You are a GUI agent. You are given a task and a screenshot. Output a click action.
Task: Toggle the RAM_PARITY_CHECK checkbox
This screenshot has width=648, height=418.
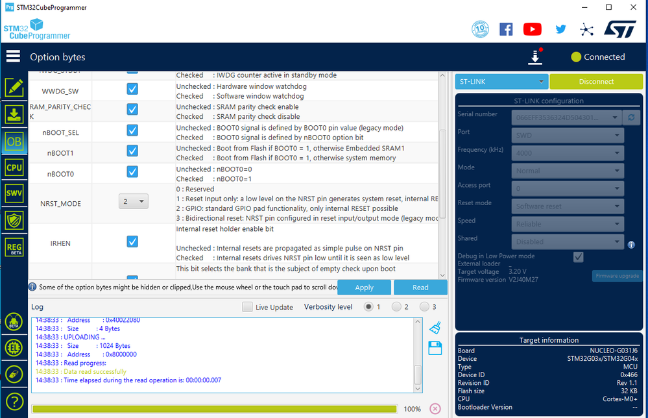[132, 109]
